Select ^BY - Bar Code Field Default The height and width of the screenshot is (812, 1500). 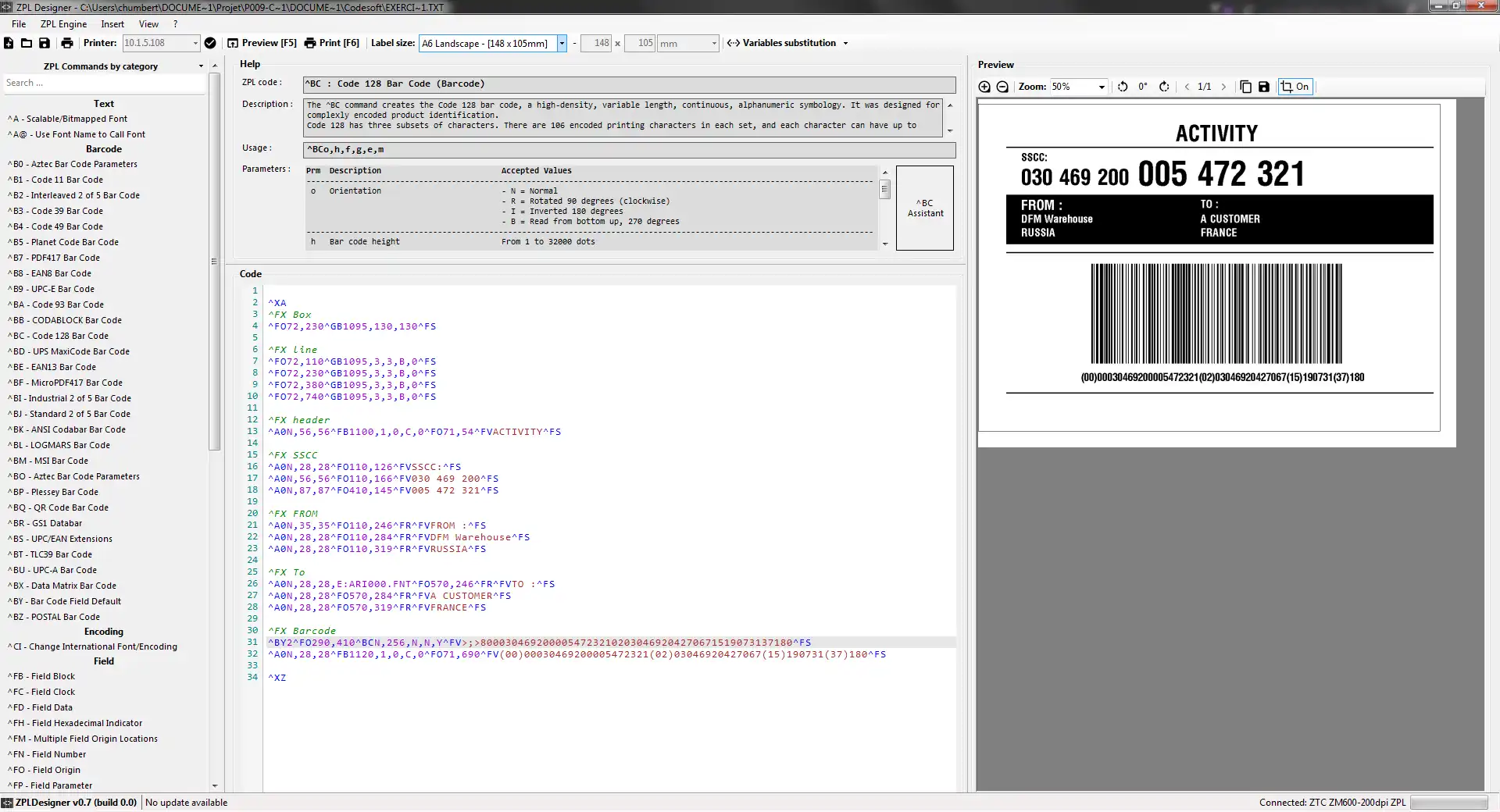(x=65, y=601)
